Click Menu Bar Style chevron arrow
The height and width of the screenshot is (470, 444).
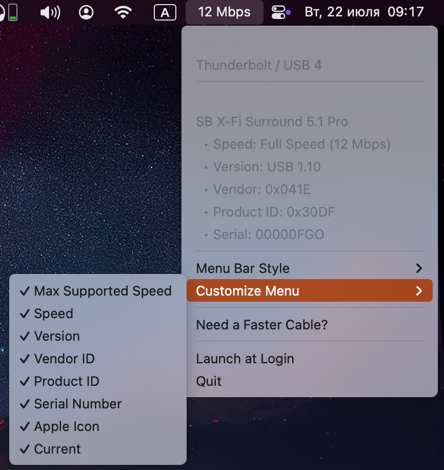(x=419, y=268)
